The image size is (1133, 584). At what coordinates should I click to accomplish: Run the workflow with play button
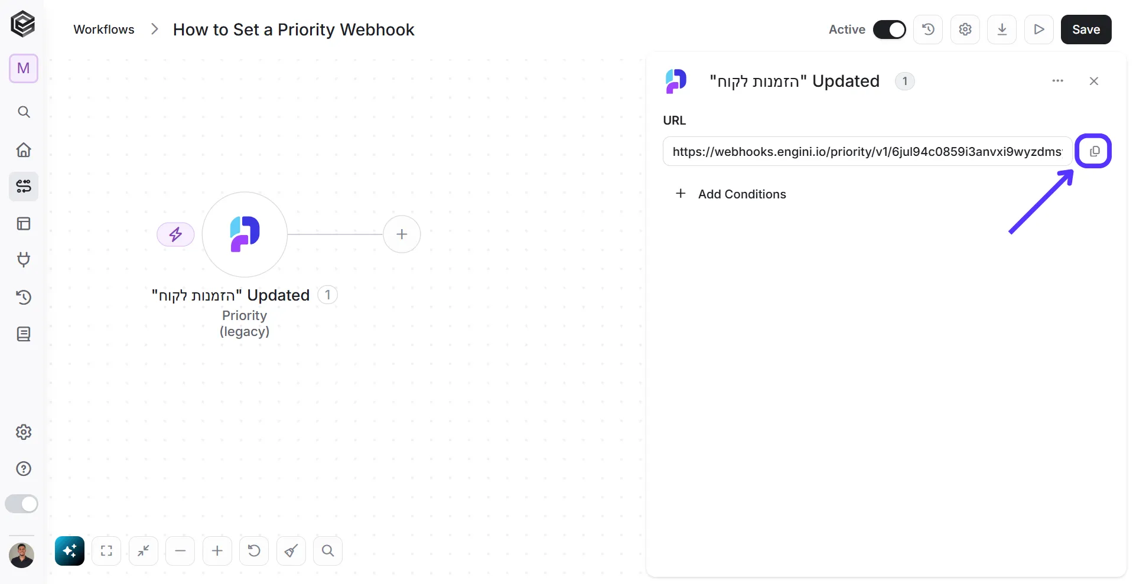click(1039, 30)
